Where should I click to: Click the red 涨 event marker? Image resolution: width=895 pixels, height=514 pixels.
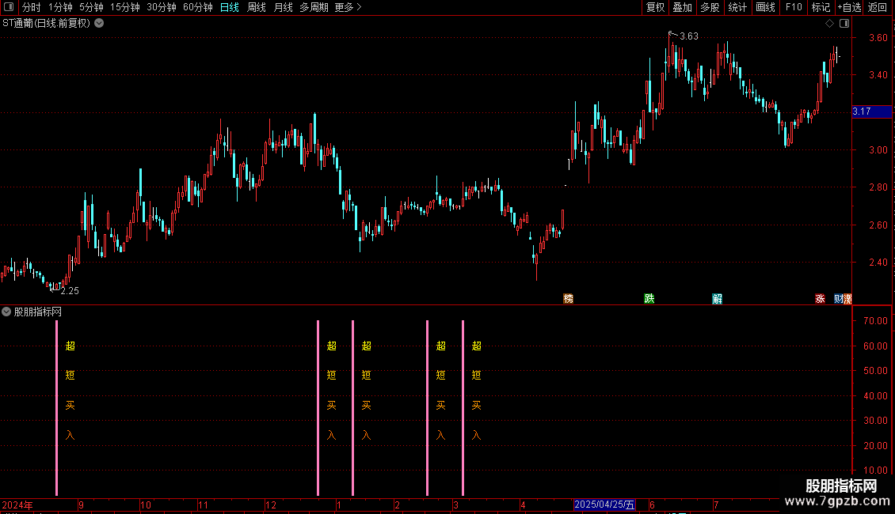tap(820, 299)
